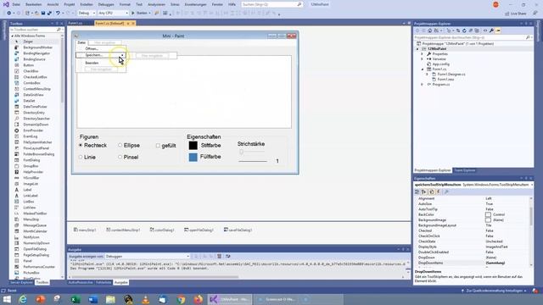This screenshot has width=543, height=305.
Task: Select App.config in solution tree
Action: [440, 64]
